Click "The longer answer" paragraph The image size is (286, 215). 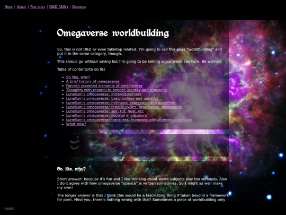pos(143,197)
